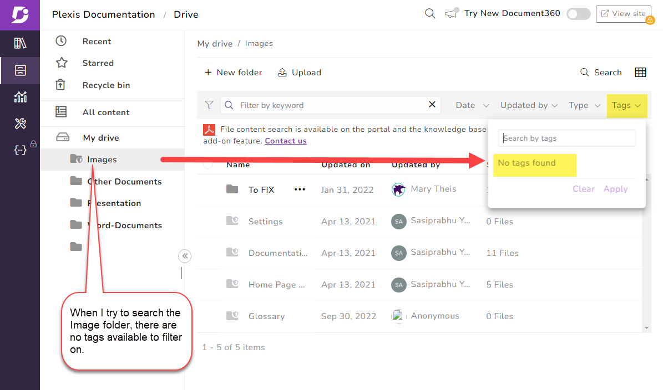This screenshot has height=390, width=663.
Task: Click the New folder button
Action: 233,73
